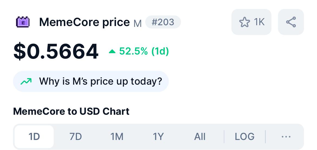View the All time chart range
Screen dimensions: 317x150
tap(200, 136)
